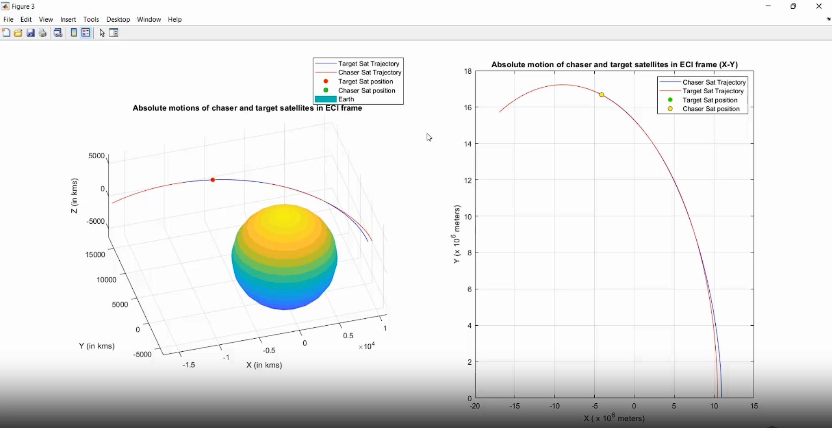Click the MATLAB logo in title bar

pos(5,7)
